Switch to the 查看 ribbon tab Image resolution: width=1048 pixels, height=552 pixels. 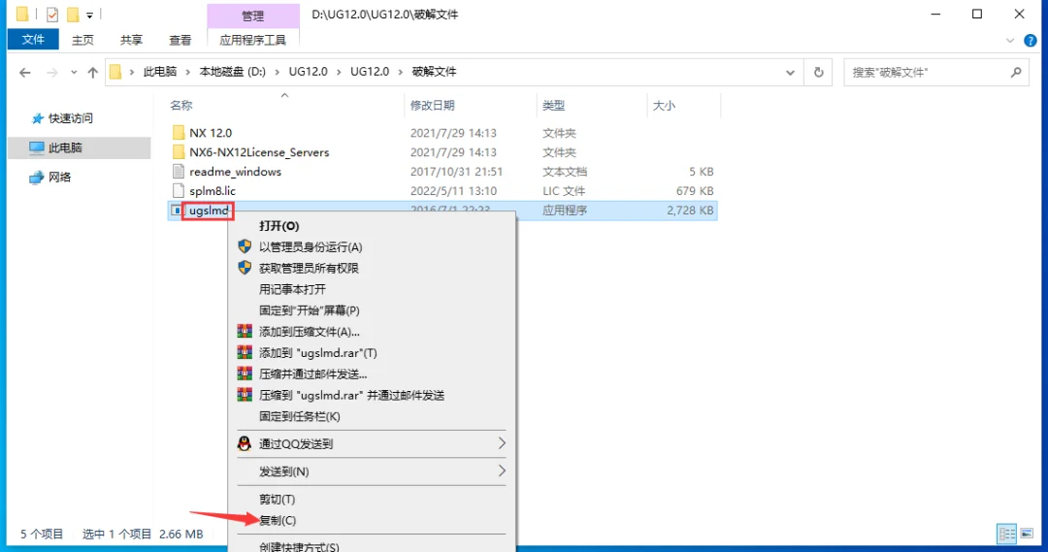pos(180,40)
